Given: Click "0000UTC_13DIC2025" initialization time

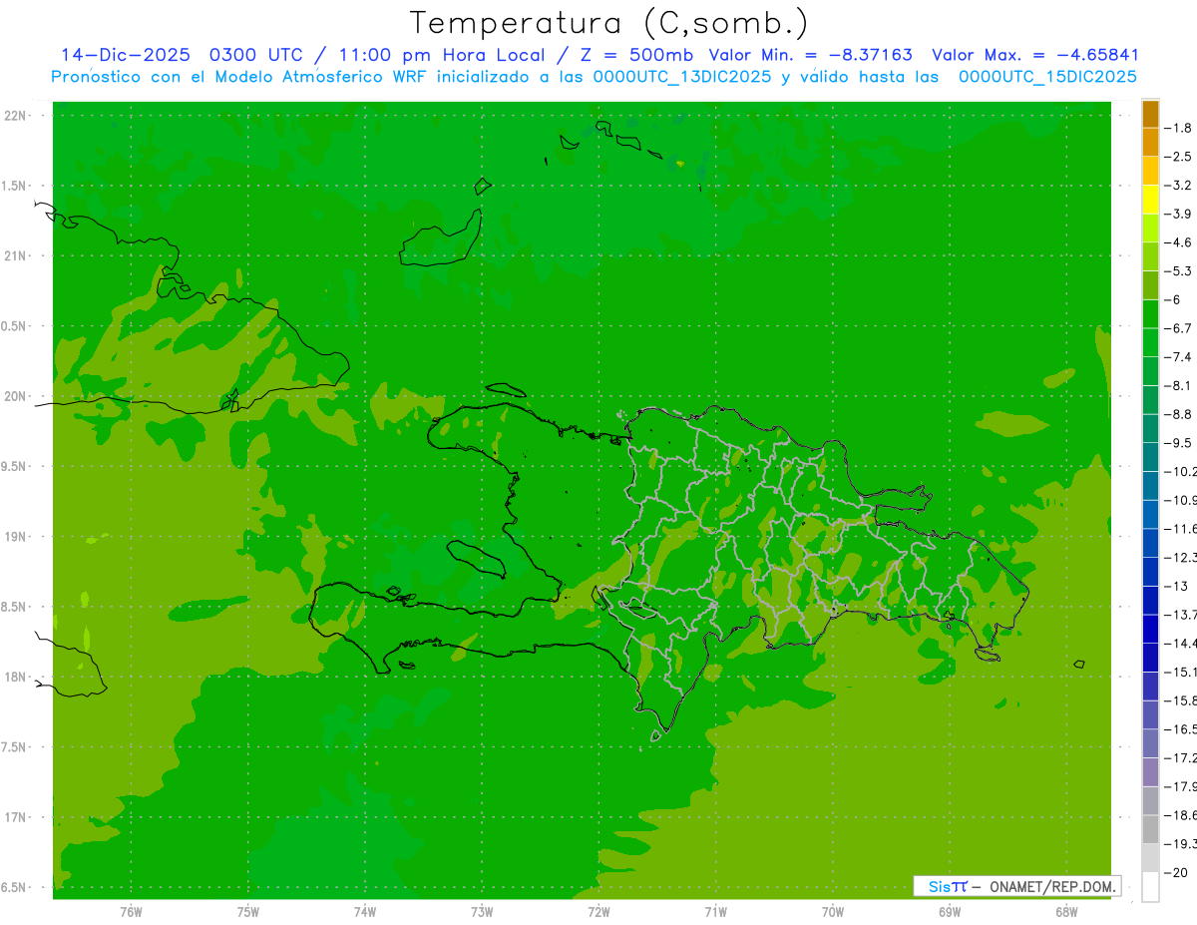Looking at the screenshot, I should tap(681, 77).
